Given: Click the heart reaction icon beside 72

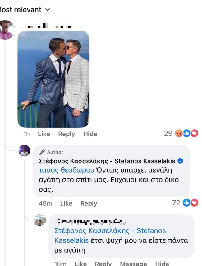Looking at the screenshot, I should tap(194, 203).
